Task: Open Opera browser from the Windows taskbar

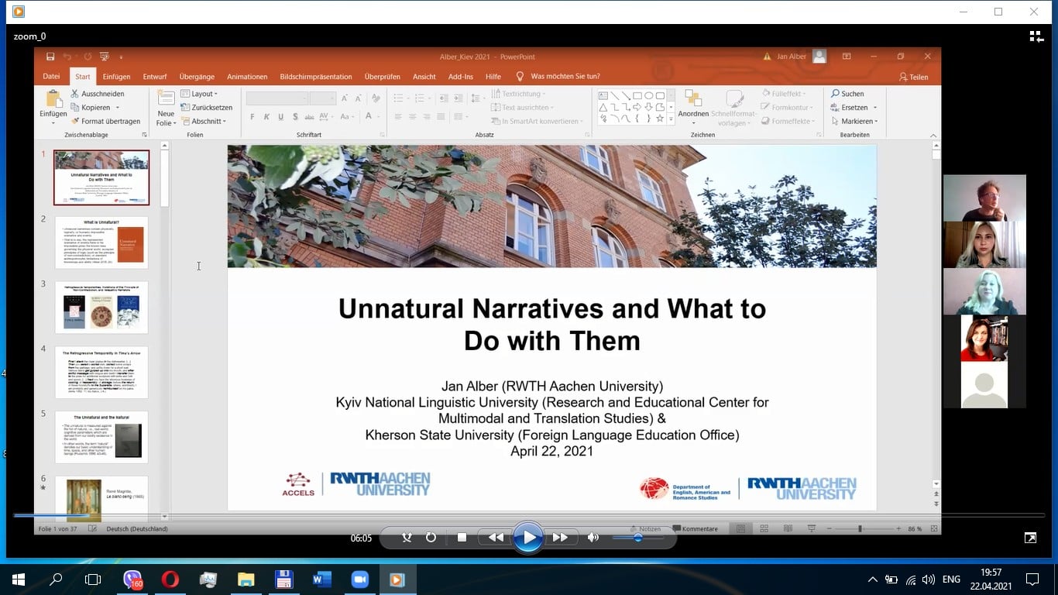Action: (x=170, y=580)
